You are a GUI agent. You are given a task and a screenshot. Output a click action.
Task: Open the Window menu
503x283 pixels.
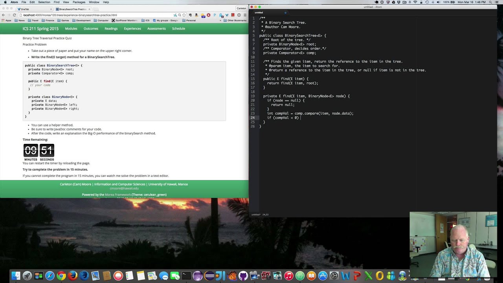click(94, 2)
